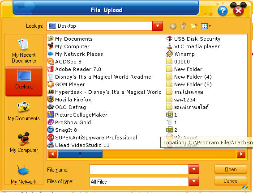Select the Thai-named folder above JPG 1
Viewport: 253px width, 193px height.
(188, 107)
